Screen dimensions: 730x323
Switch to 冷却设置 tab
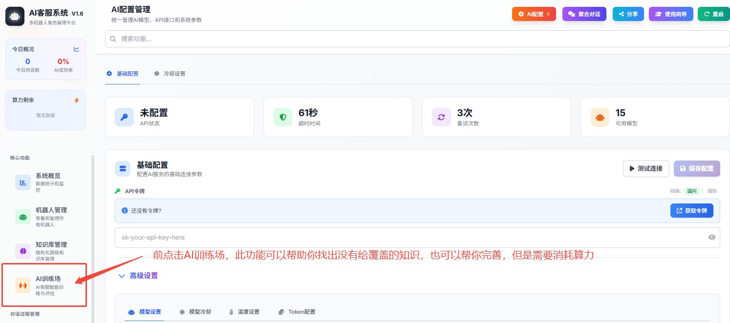170,74
